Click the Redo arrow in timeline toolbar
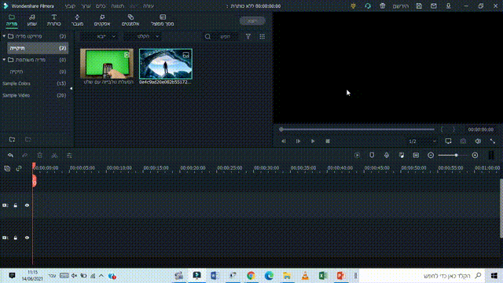This screenshot has height=283, width=503. click(x=24, y=156)
